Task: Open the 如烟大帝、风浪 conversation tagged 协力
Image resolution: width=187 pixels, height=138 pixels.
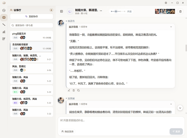Action: click(x=32, y=90)
